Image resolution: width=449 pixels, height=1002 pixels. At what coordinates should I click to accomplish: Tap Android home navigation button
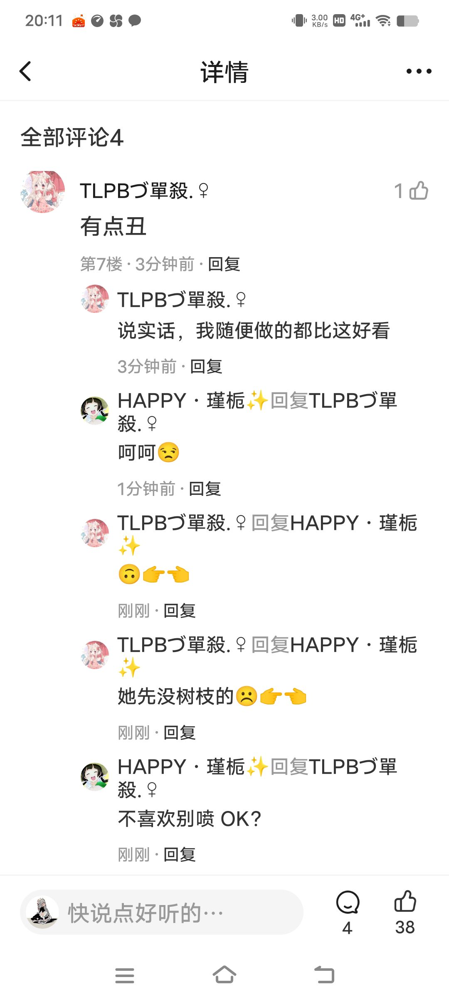(x=224, y=975)
